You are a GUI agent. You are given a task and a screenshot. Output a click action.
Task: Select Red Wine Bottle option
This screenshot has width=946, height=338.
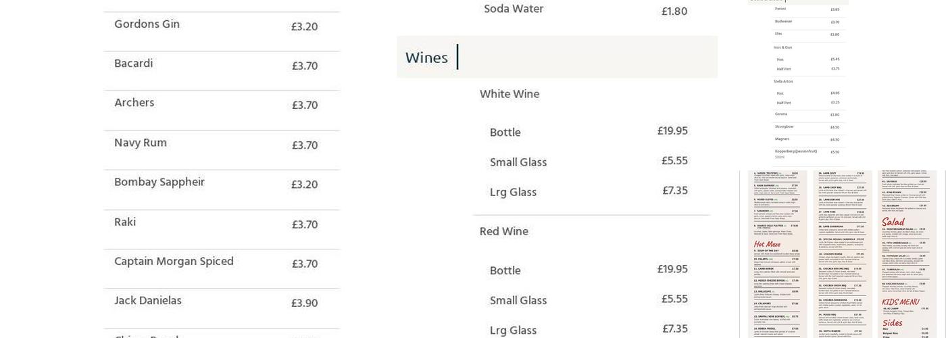tap(505, 271)
